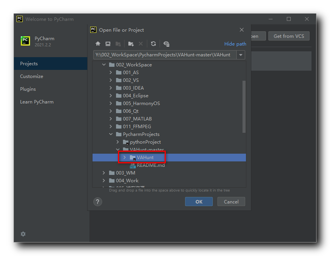Expand the 001_AS folder
Viewport: 330px width, 256px height.
pos(111,73)
